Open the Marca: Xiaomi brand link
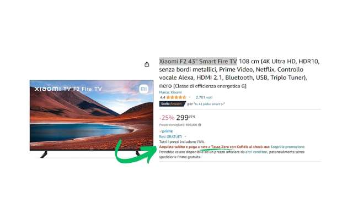The image size is (353, 220). [x=170, y=92]
